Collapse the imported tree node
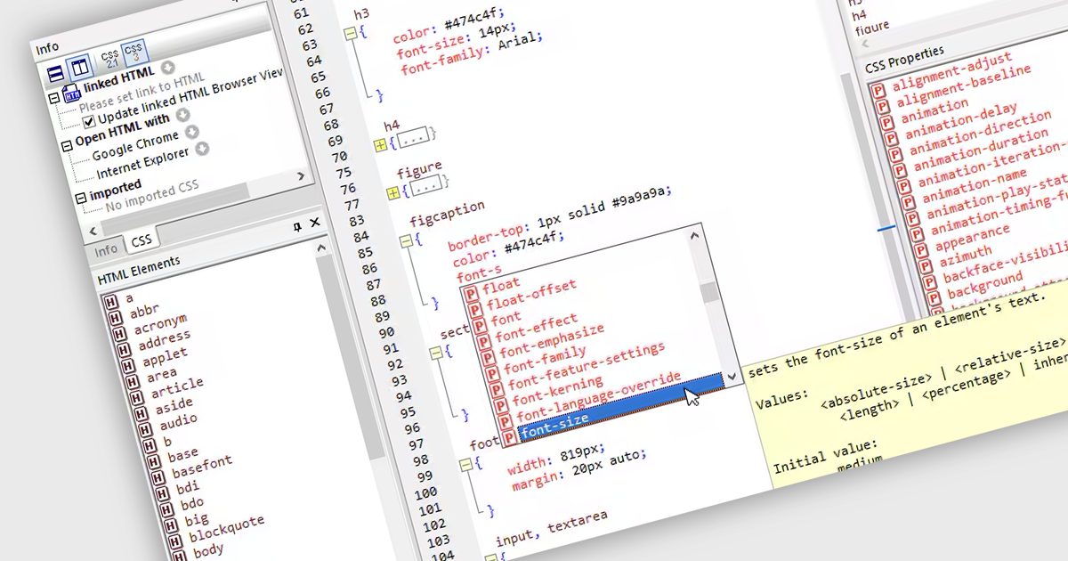The height and width of the screenshot is (561, 1068). point(82,196)
